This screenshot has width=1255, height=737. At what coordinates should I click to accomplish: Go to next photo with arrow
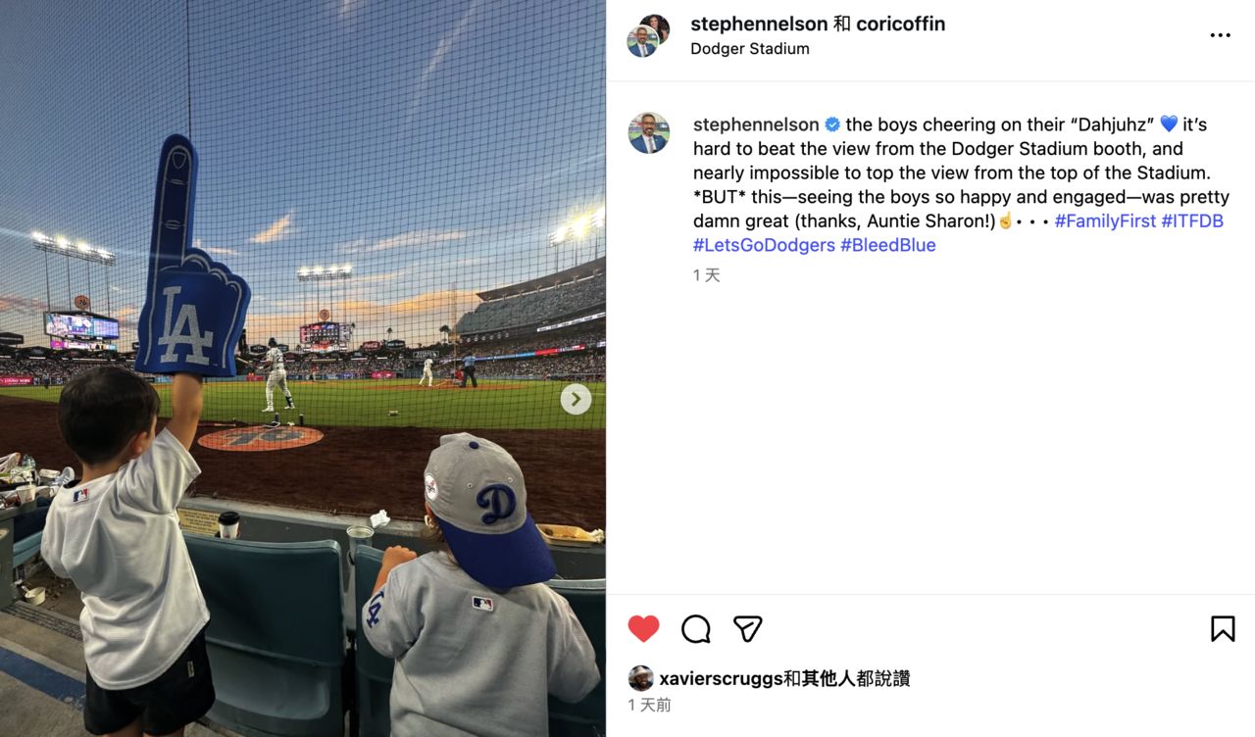pyautogui.click(x=576, y=399)
